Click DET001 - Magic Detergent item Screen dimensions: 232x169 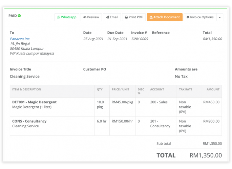(34, 102)
